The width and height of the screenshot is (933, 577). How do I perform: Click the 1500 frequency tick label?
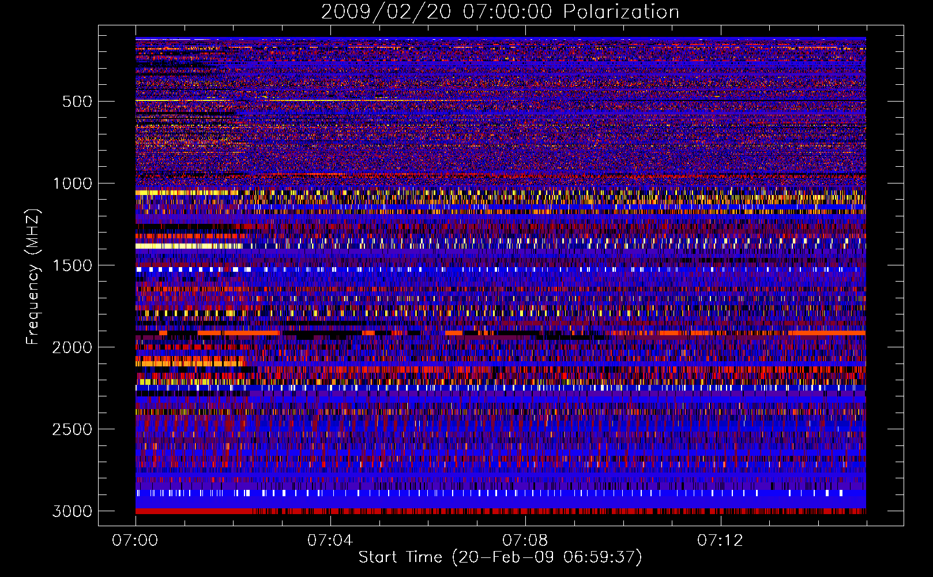pyautogui.click(x=73, y=265)
